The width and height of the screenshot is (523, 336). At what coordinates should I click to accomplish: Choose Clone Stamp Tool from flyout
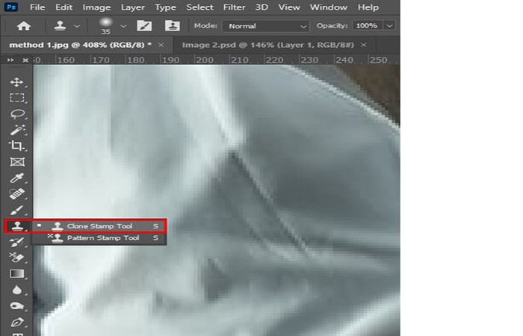(99, 226)
